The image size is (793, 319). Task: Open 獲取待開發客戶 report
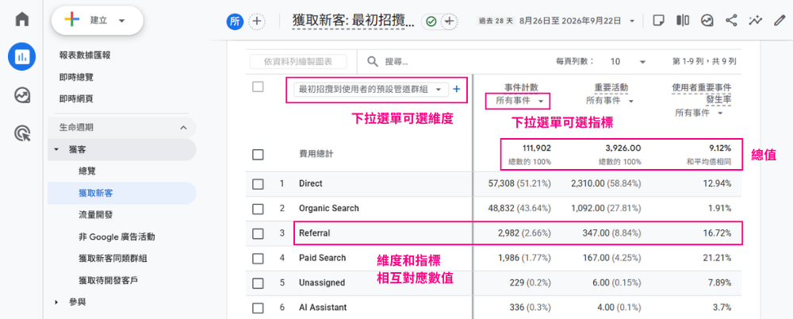coord(108,281)
